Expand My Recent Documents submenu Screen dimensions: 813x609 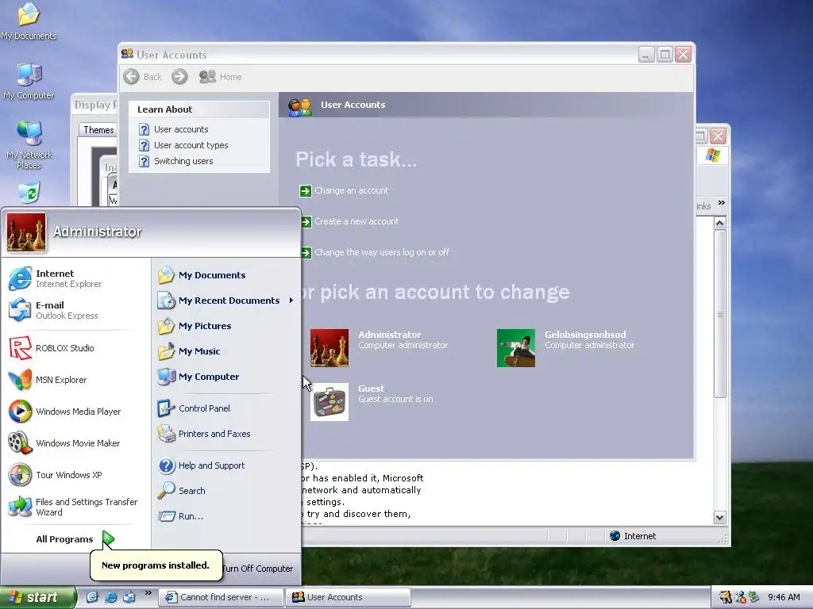[225, 301]
